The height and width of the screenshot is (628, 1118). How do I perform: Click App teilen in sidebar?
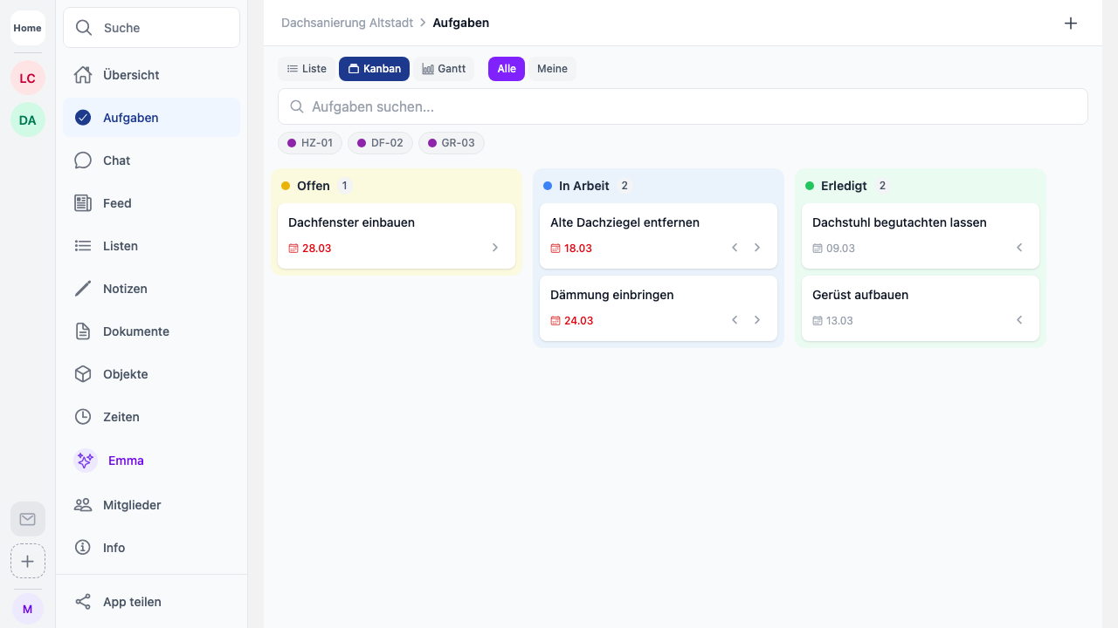tap(132, 602)
